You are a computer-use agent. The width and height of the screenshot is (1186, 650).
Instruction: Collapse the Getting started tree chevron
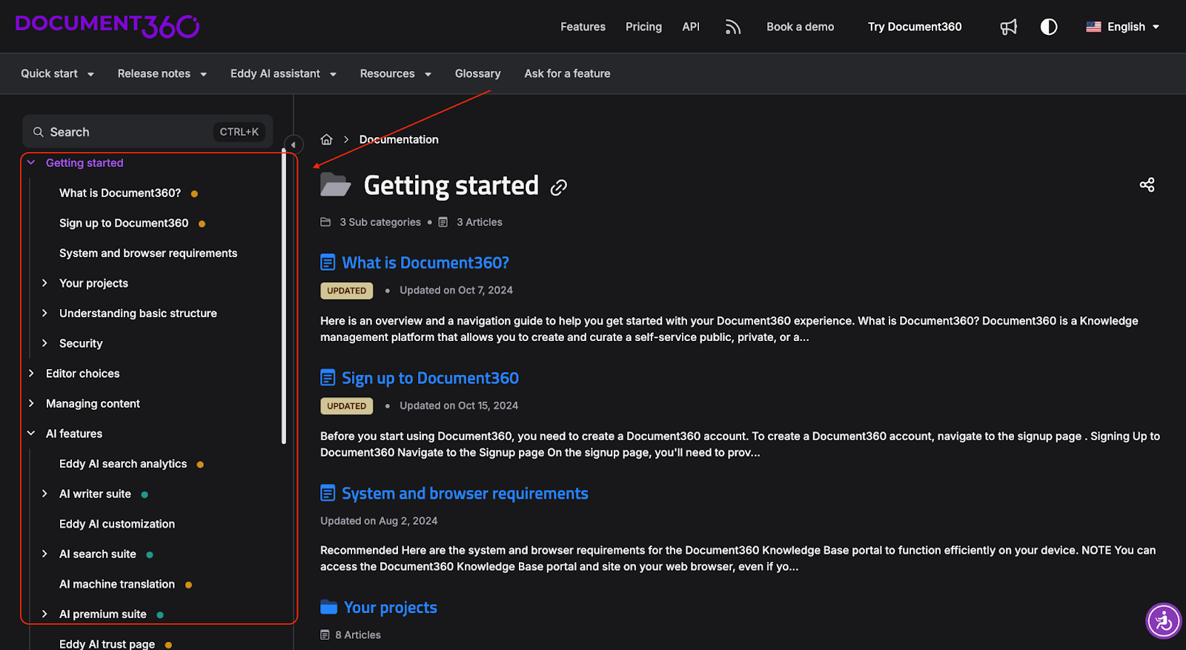tap(31, 162)
